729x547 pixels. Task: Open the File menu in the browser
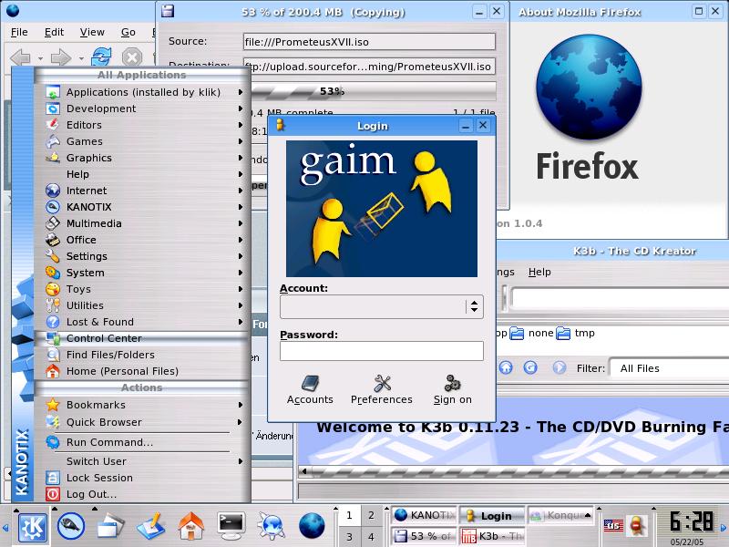click(19, 32)
